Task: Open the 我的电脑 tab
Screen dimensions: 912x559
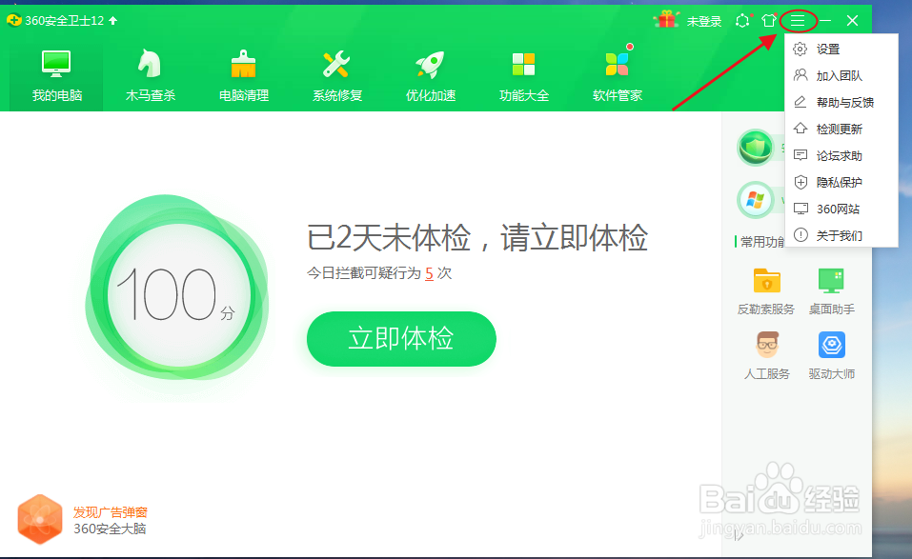Action: (56, 75)
